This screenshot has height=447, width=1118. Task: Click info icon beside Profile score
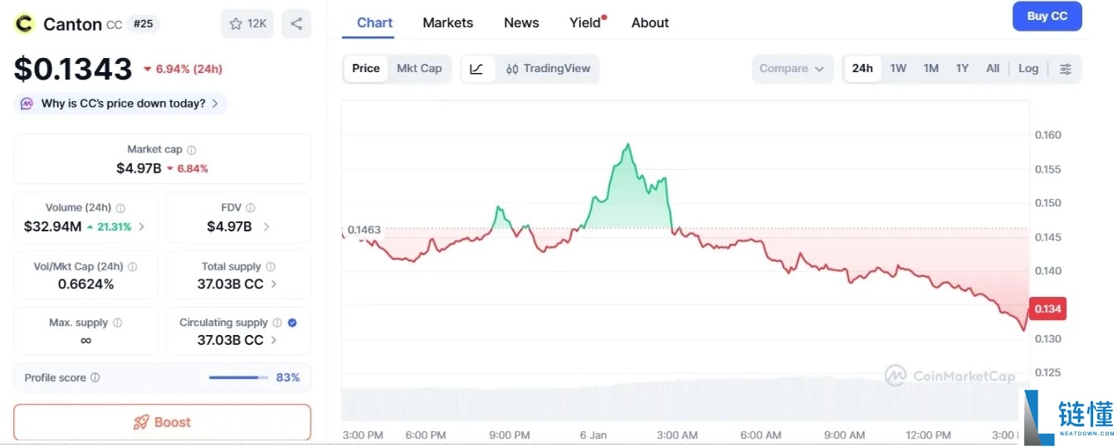(x=95, y=377)
